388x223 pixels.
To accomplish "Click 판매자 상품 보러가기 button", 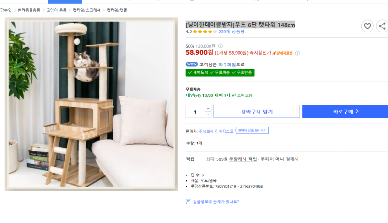I will (252, 130).
